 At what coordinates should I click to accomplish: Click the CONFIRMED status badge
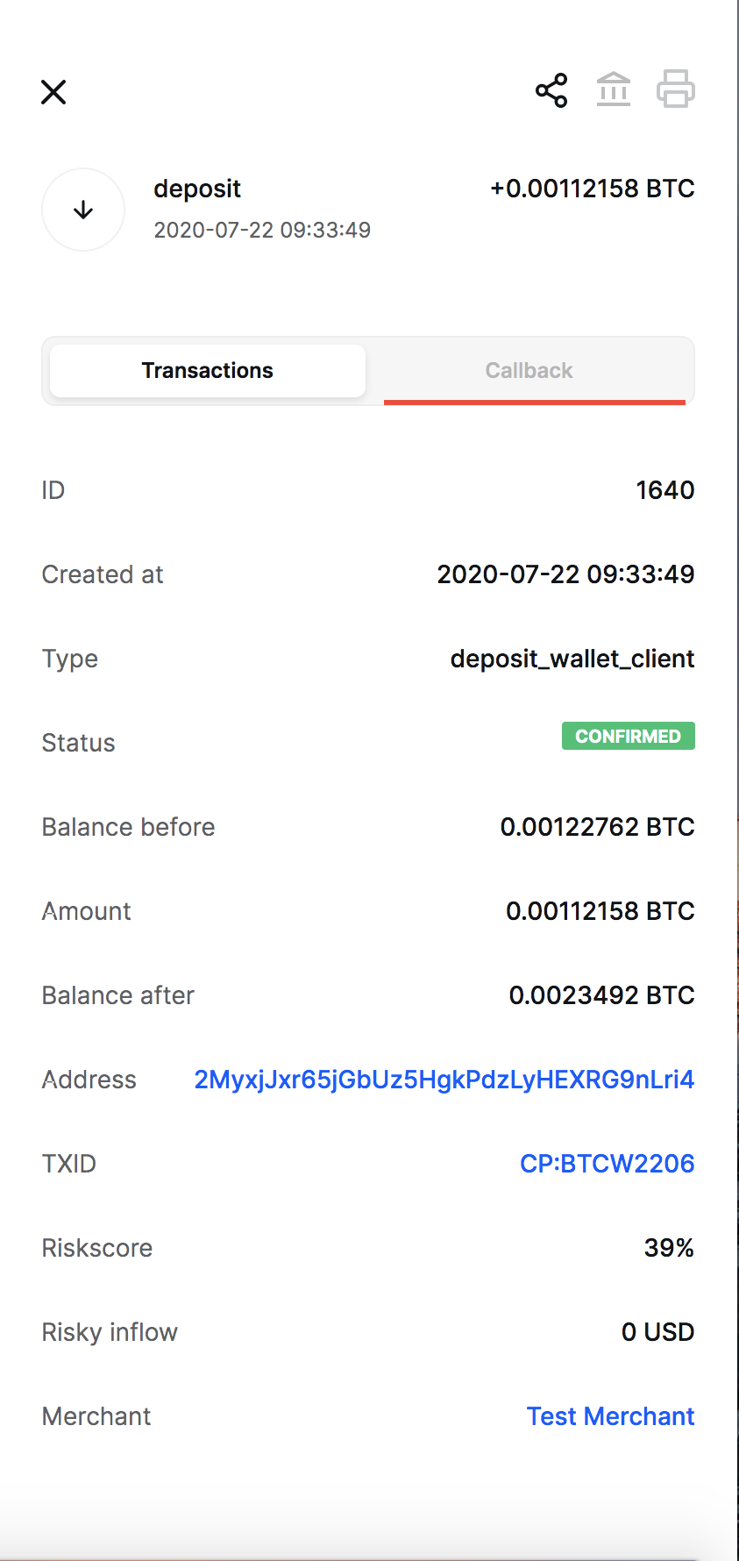coord(628,737)
